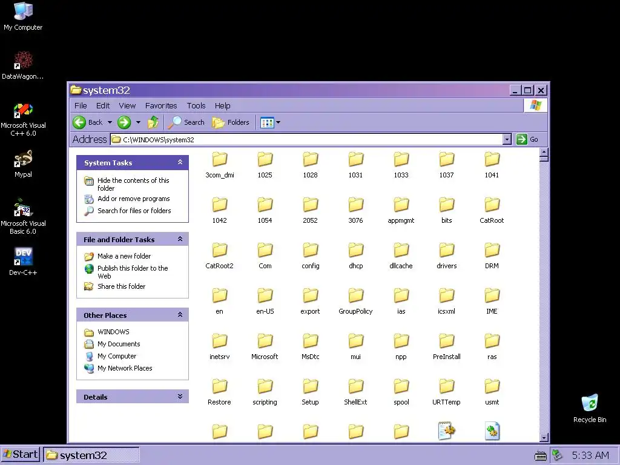Click the Search toolbar button
Screen dimensions: 620x465
186,122
